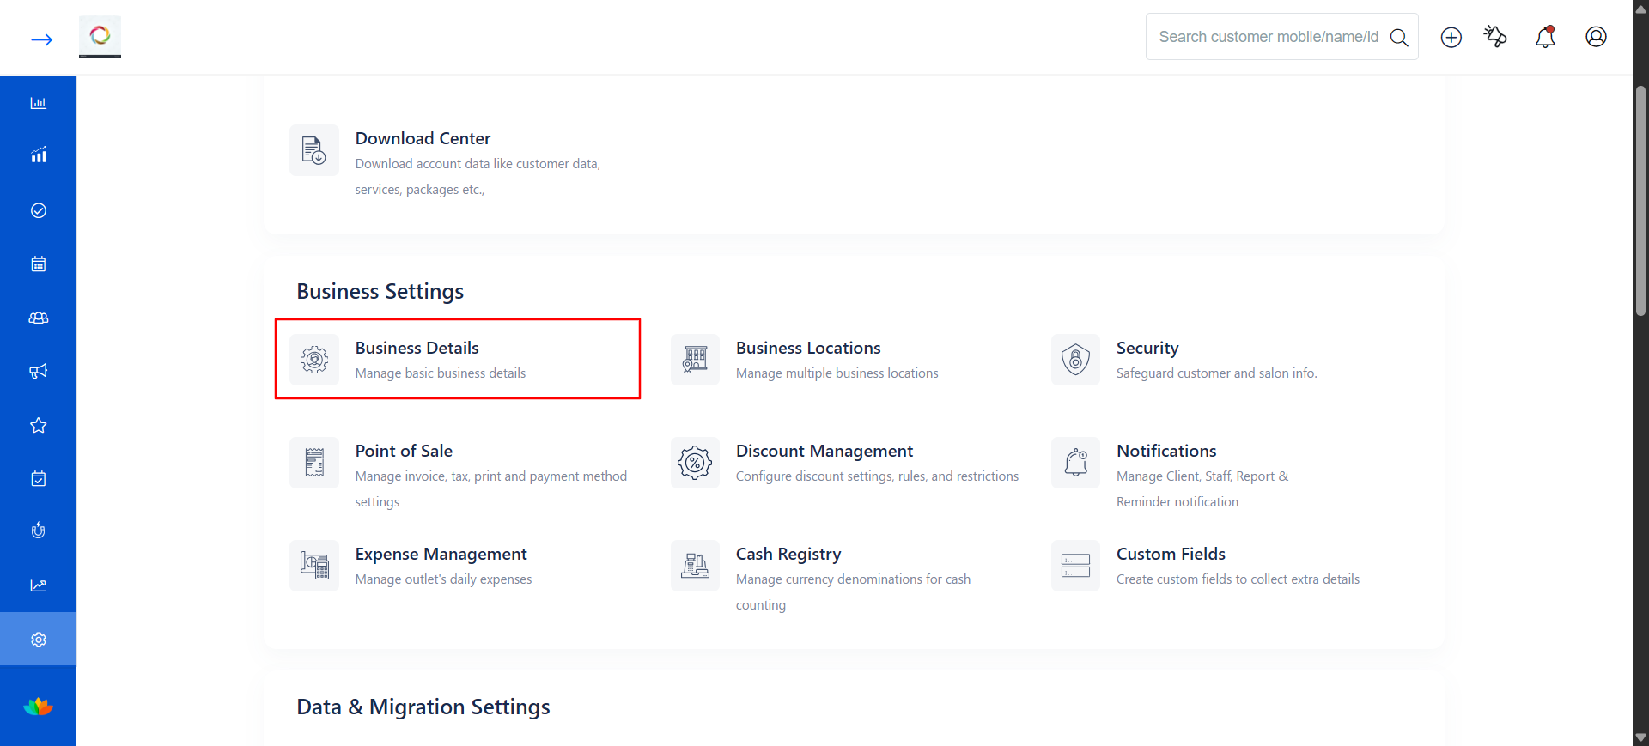Click the lotus flower icon in sidebar
The height and width of the screenshot is (746, 1649).
coord(39,707)
